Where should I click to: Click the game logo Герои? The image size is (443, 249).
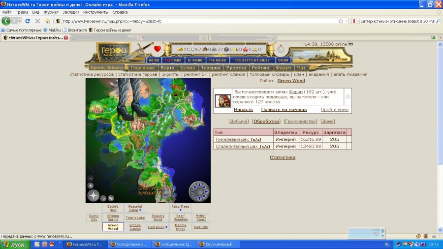114,52
